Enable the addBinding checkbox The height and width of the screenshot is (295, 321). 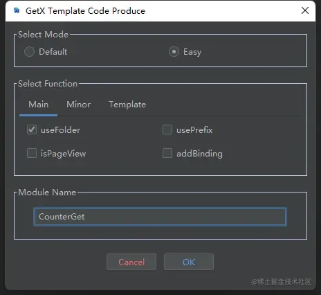click(167, 153)
